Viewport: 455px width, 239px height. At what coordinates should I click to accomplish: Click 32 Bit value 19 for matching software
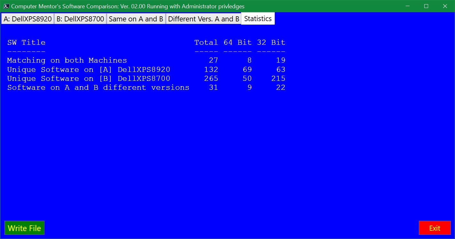281,60
